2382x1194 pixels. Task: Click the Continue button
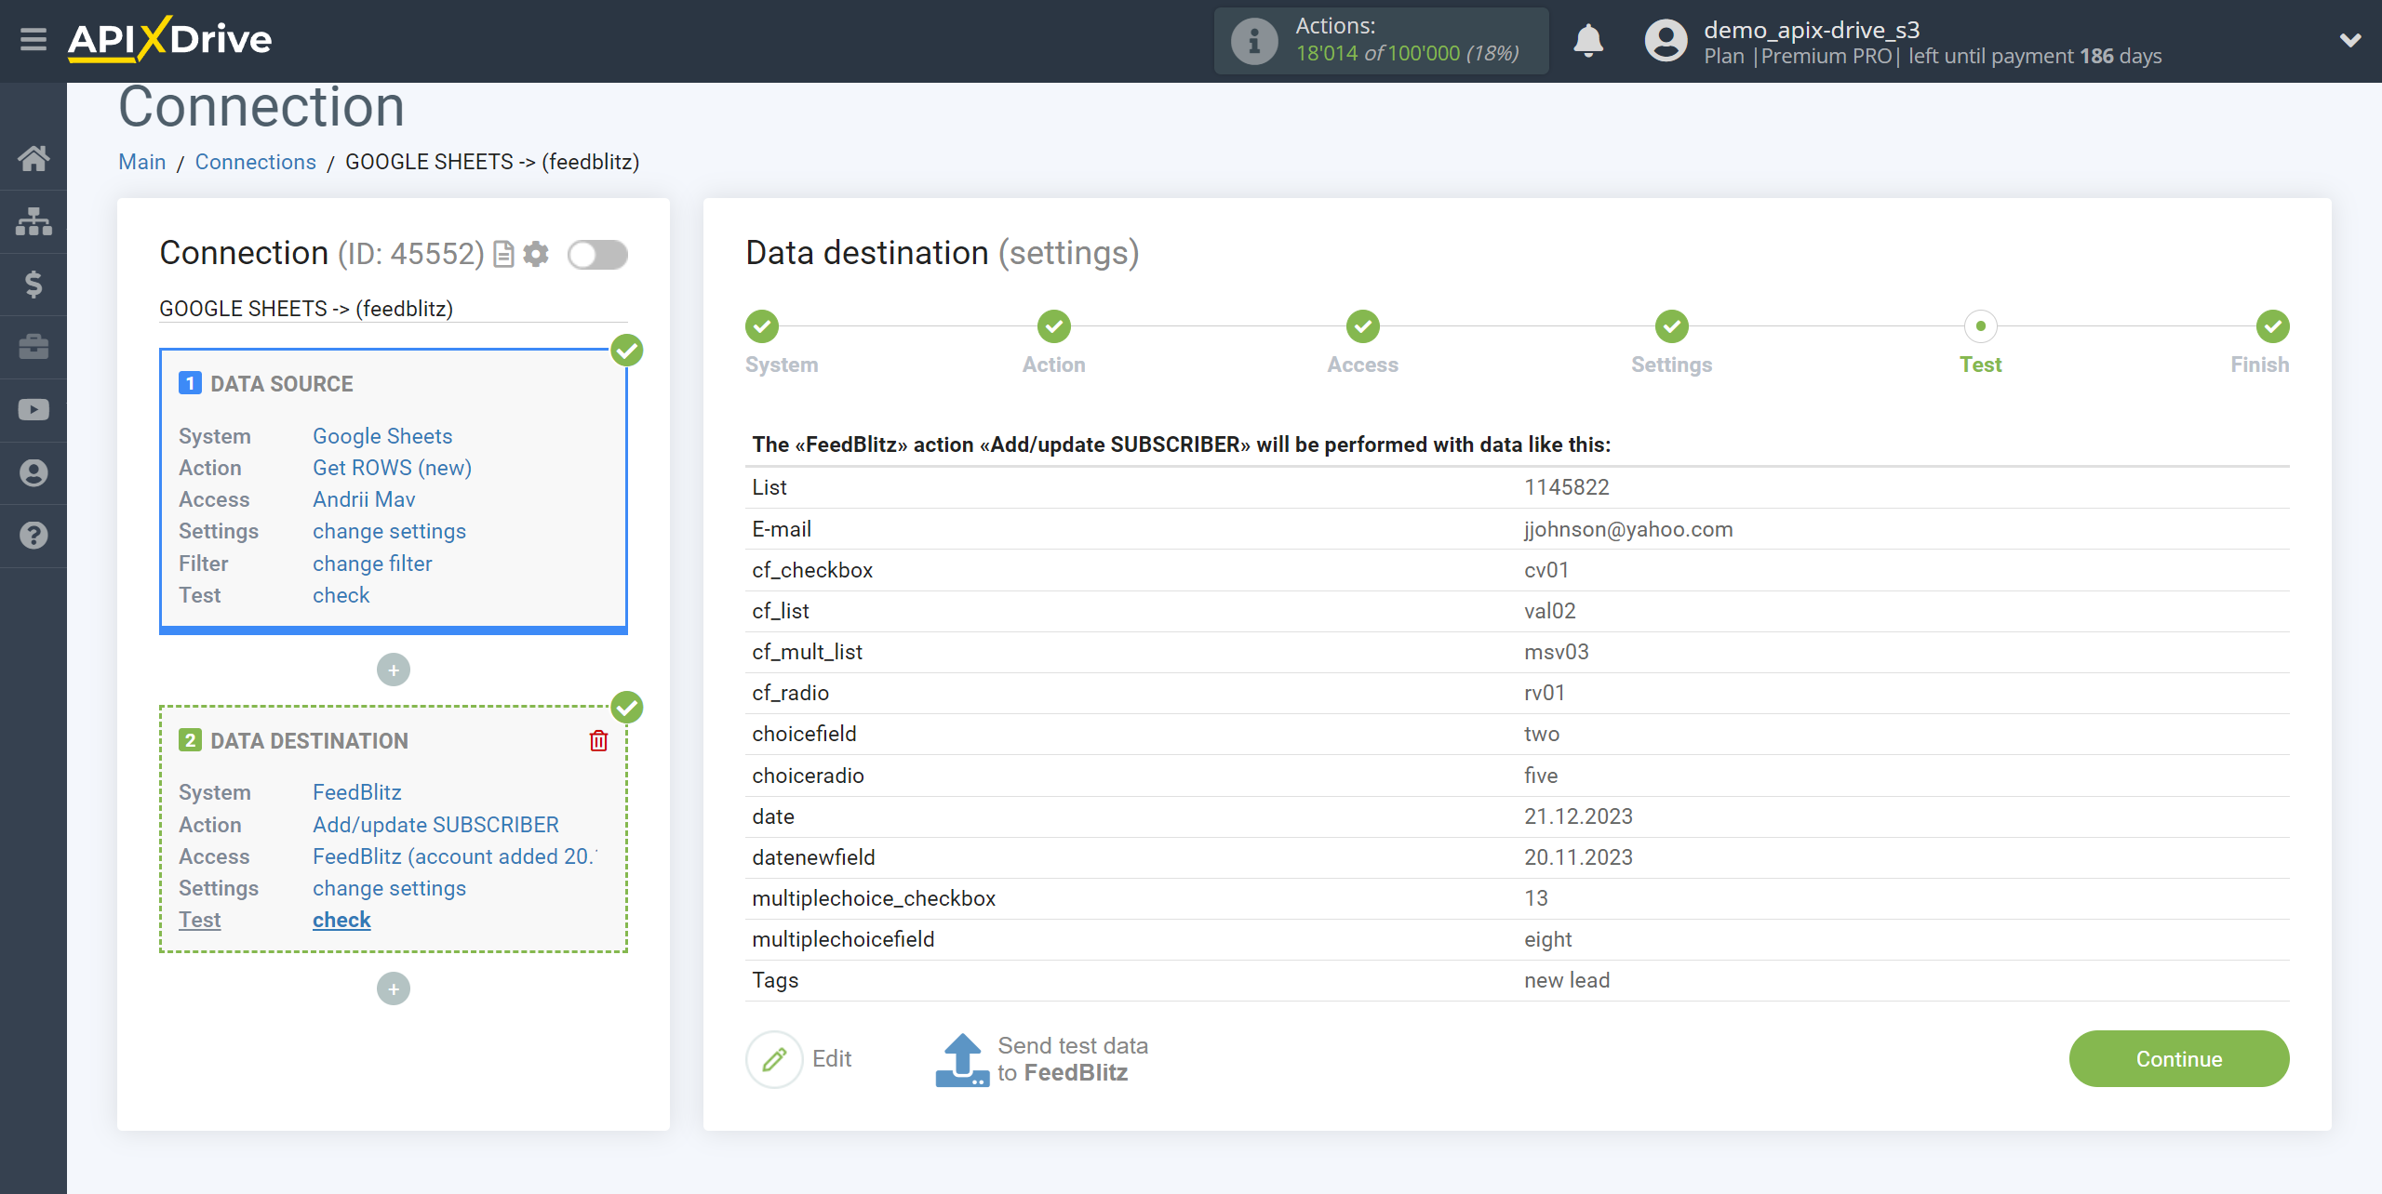click(x=2179, y=1058)
